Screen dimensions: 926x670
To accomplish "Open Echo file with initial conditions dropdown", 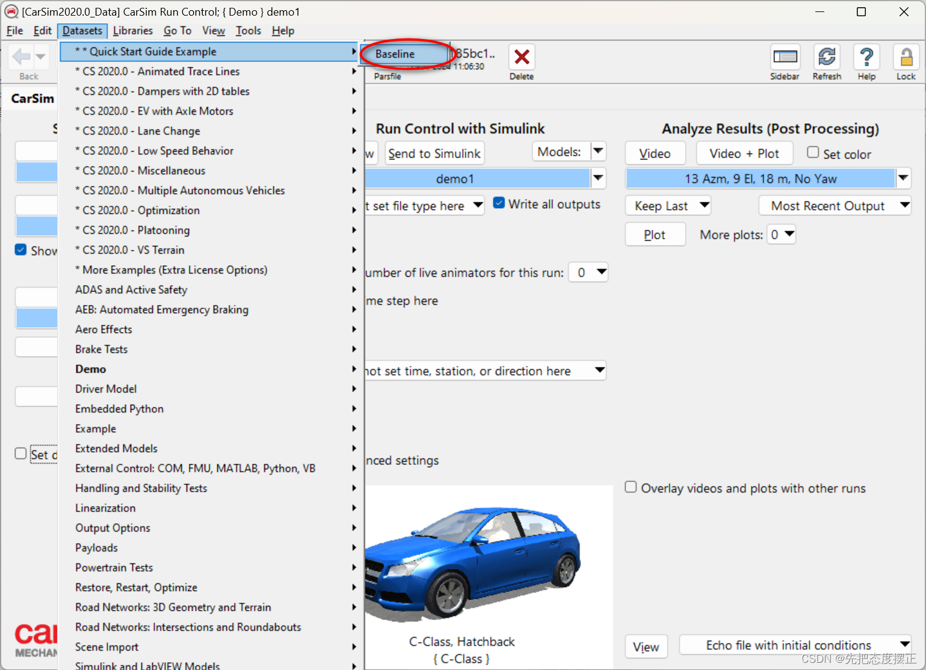I will (x=795, y=645).
